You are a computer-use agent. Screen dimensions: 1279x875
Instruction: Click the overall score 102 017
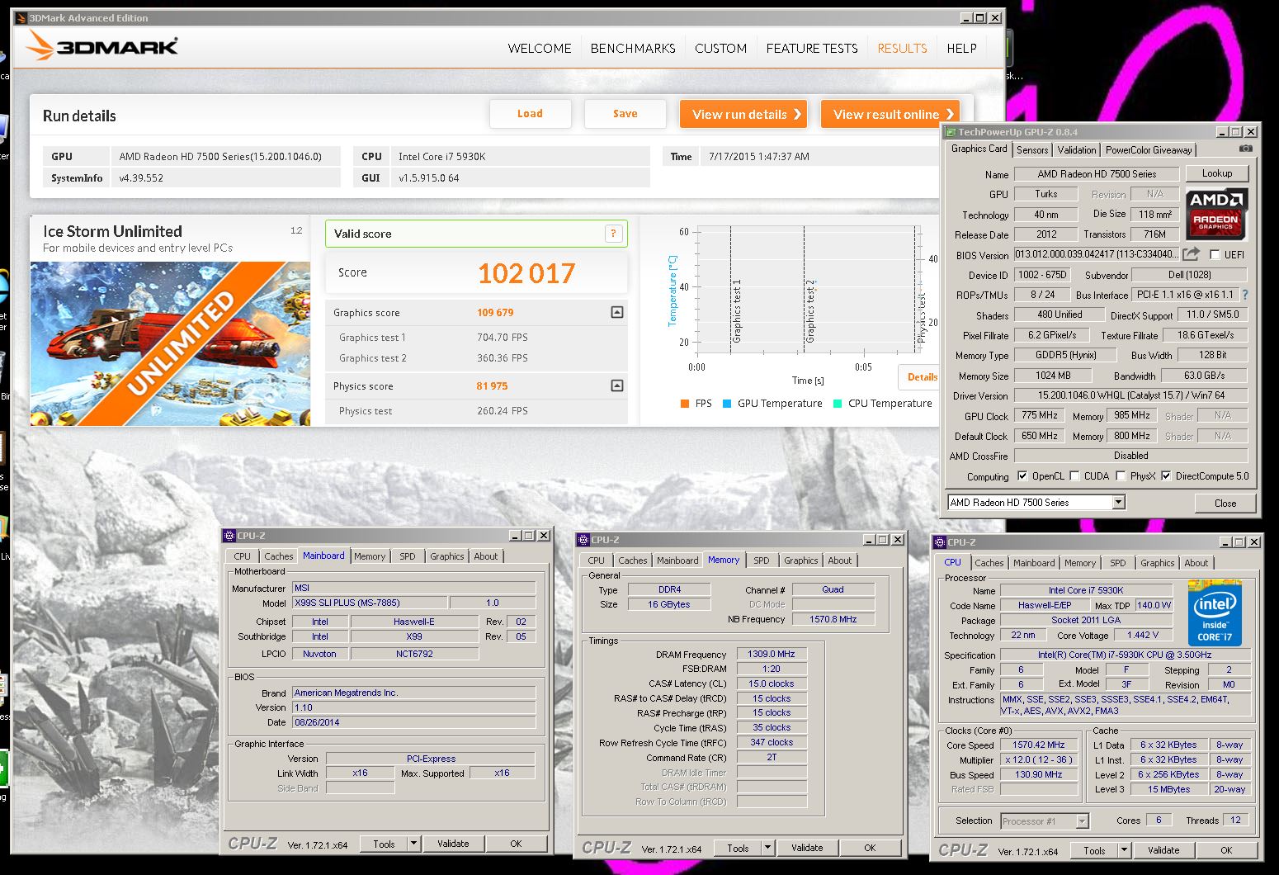(x=526, y=273)
